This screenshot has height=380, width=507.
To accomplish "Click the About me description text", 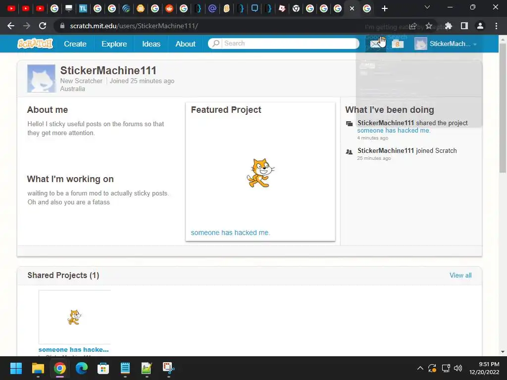I will (96, 128).
